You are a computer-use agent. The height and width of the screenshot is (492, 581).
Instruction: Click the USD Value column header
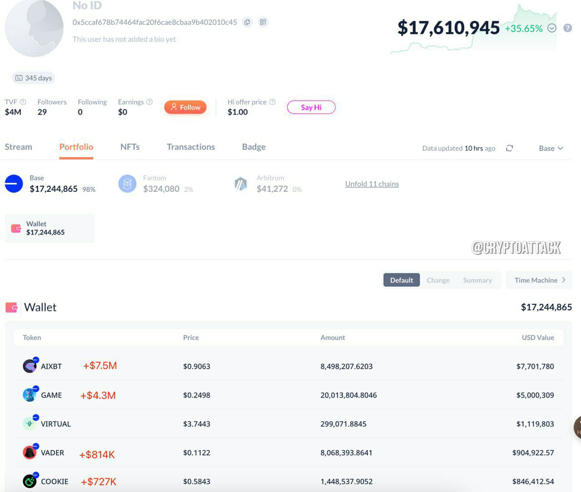click(x=538, y=337)
